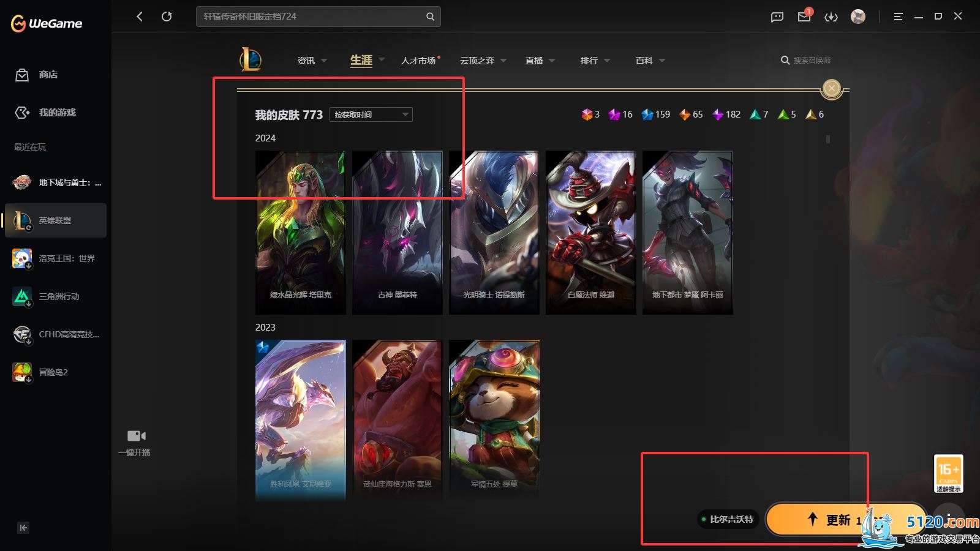Open the 绿水晶光辉 塔里克 skin card

tap(301, 233)
